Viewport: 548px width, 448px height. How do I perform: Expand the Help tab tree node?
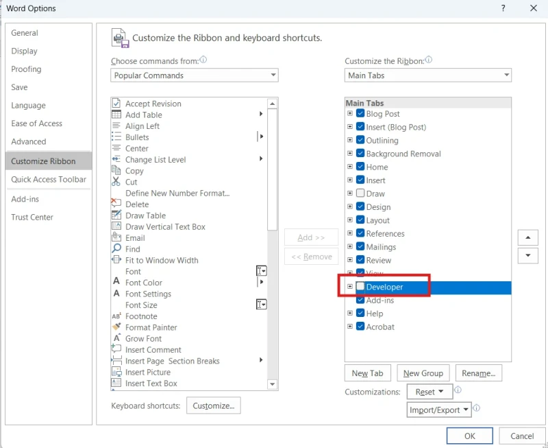click(350, 313)
